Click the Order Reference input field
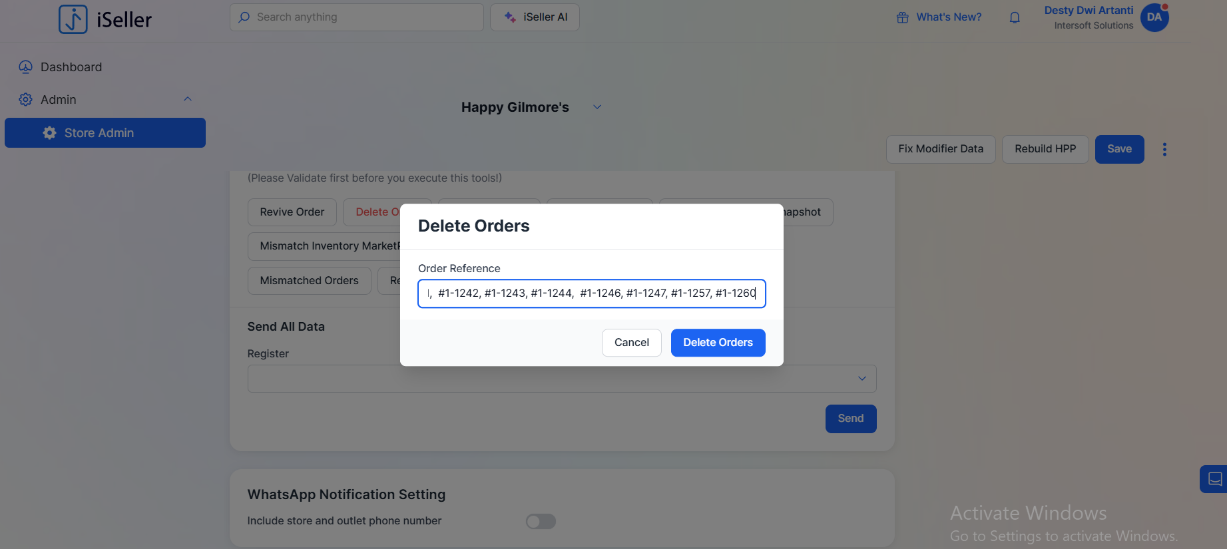 click(591, 293)
